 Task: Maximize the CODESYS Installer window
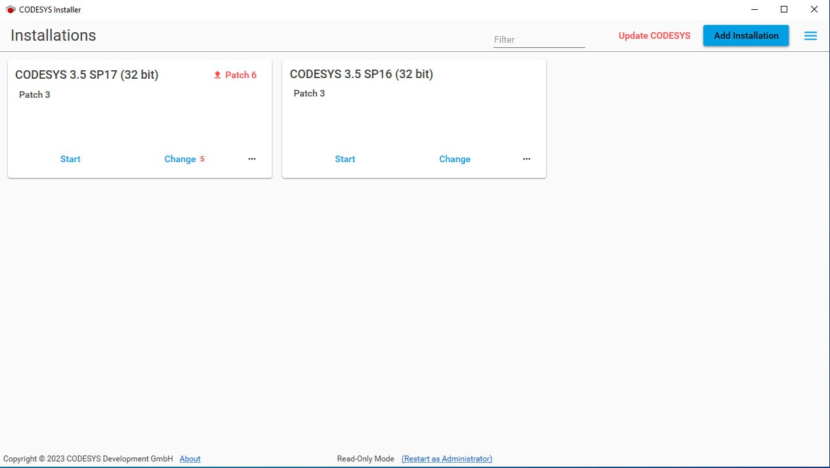coord(784,10)
